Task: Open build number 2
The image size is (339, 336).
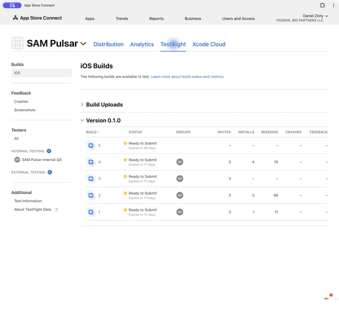Action: coord(100,195)
